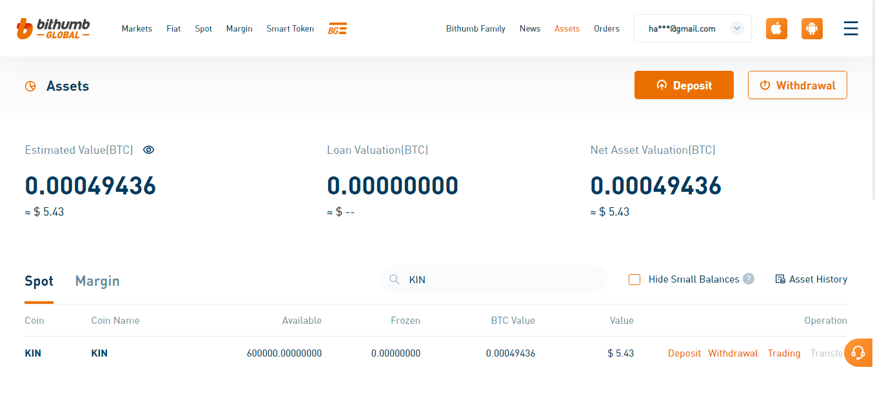The image size is (875, 401).
Task: Open the Bithumb Global logo home link
Action: coord(53,28)
